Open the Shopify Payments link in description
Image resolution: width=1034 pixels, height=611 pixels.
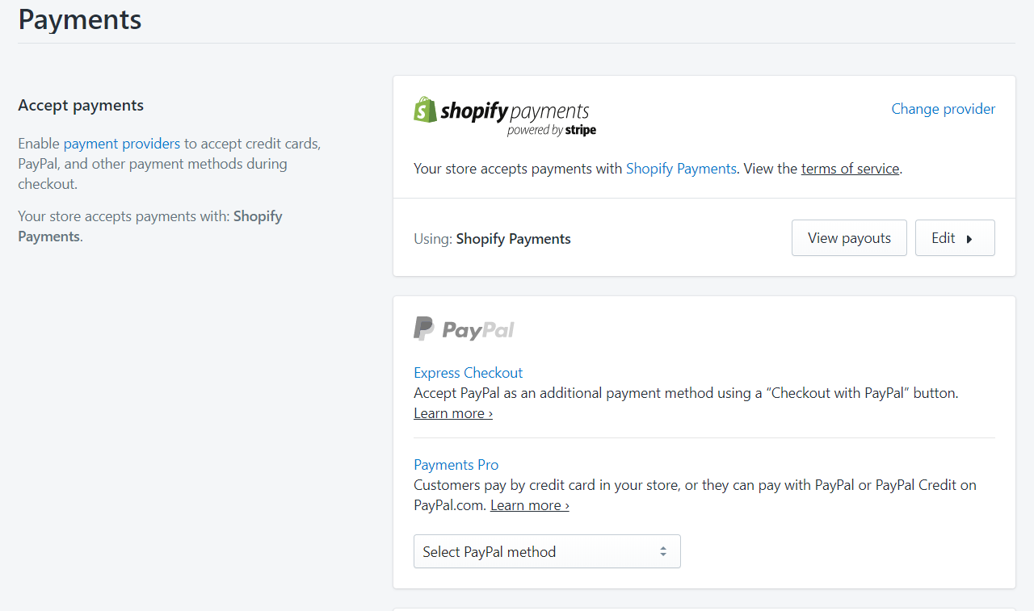point(681,169)
